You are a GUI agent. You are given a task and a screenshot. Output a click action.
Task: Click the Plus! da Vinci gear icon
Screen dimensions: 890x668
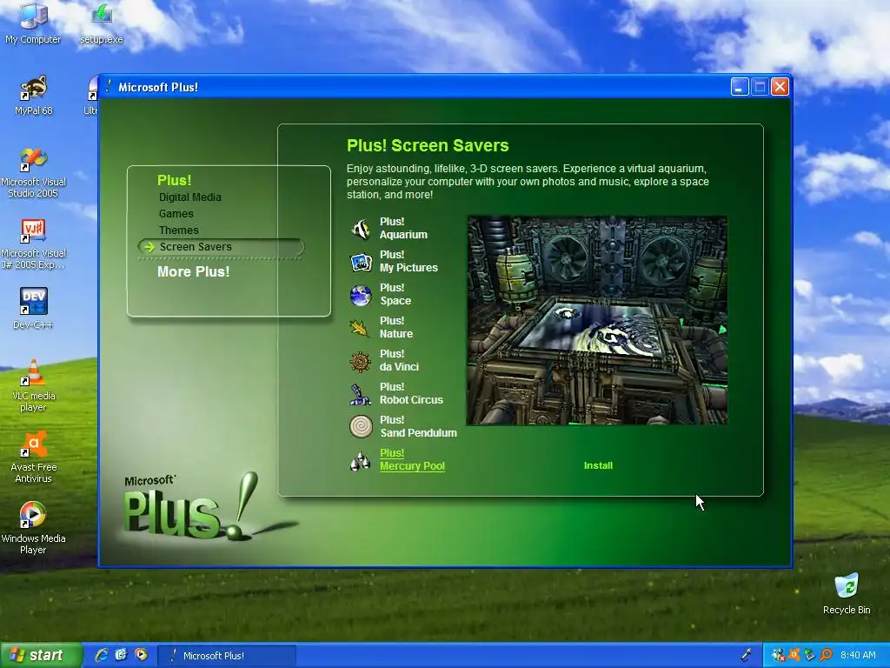pos(361,361)
